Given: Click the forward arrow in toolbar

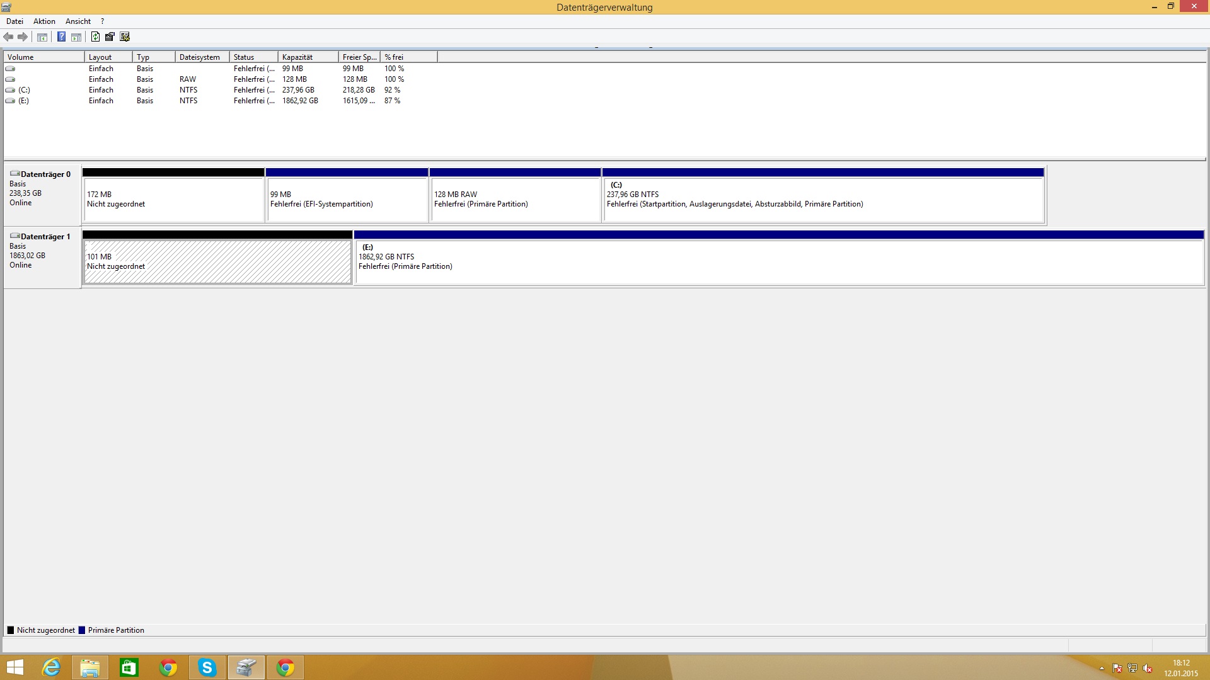Looking at the screenshot, I should pyautogui.click(x=23, y=37).
